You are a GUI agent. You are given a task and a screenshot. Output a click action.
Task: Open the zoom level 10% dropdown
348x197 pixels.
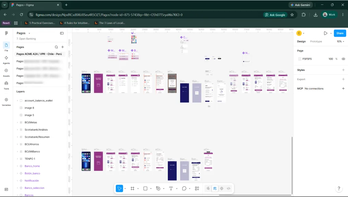(340, 41)
